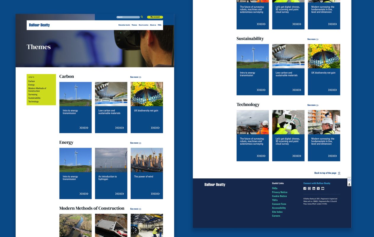The width and height of the screenshot is (374, 237).
Task: Click arrows on Sustainability's Low carbon materials card
Action: pyautogui.click(x=297, y=90)
